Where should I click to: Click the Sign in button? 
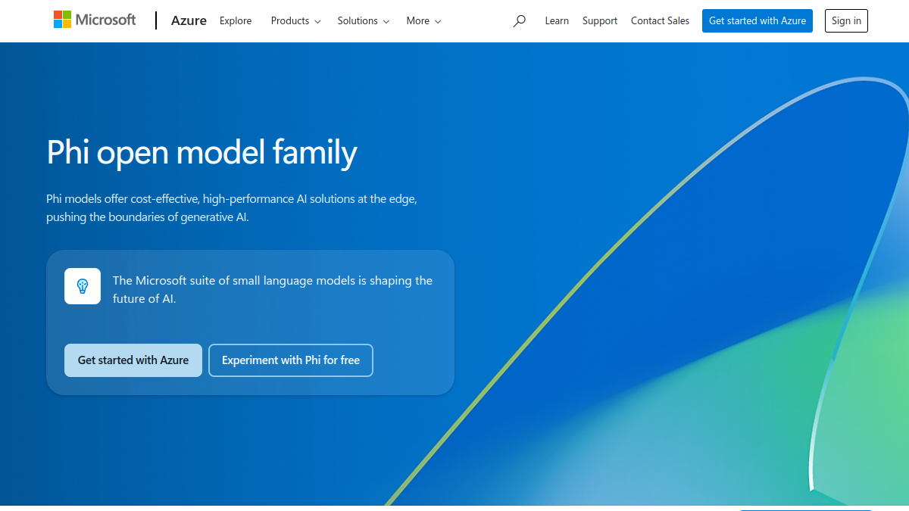846,20
